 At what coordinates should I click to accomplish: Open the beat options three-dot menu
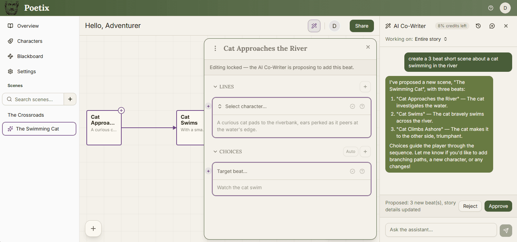(x=215, y=49)
